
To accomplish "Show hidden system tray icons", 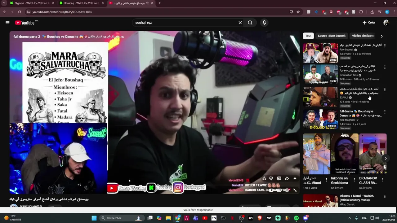I will pos(350,218).
